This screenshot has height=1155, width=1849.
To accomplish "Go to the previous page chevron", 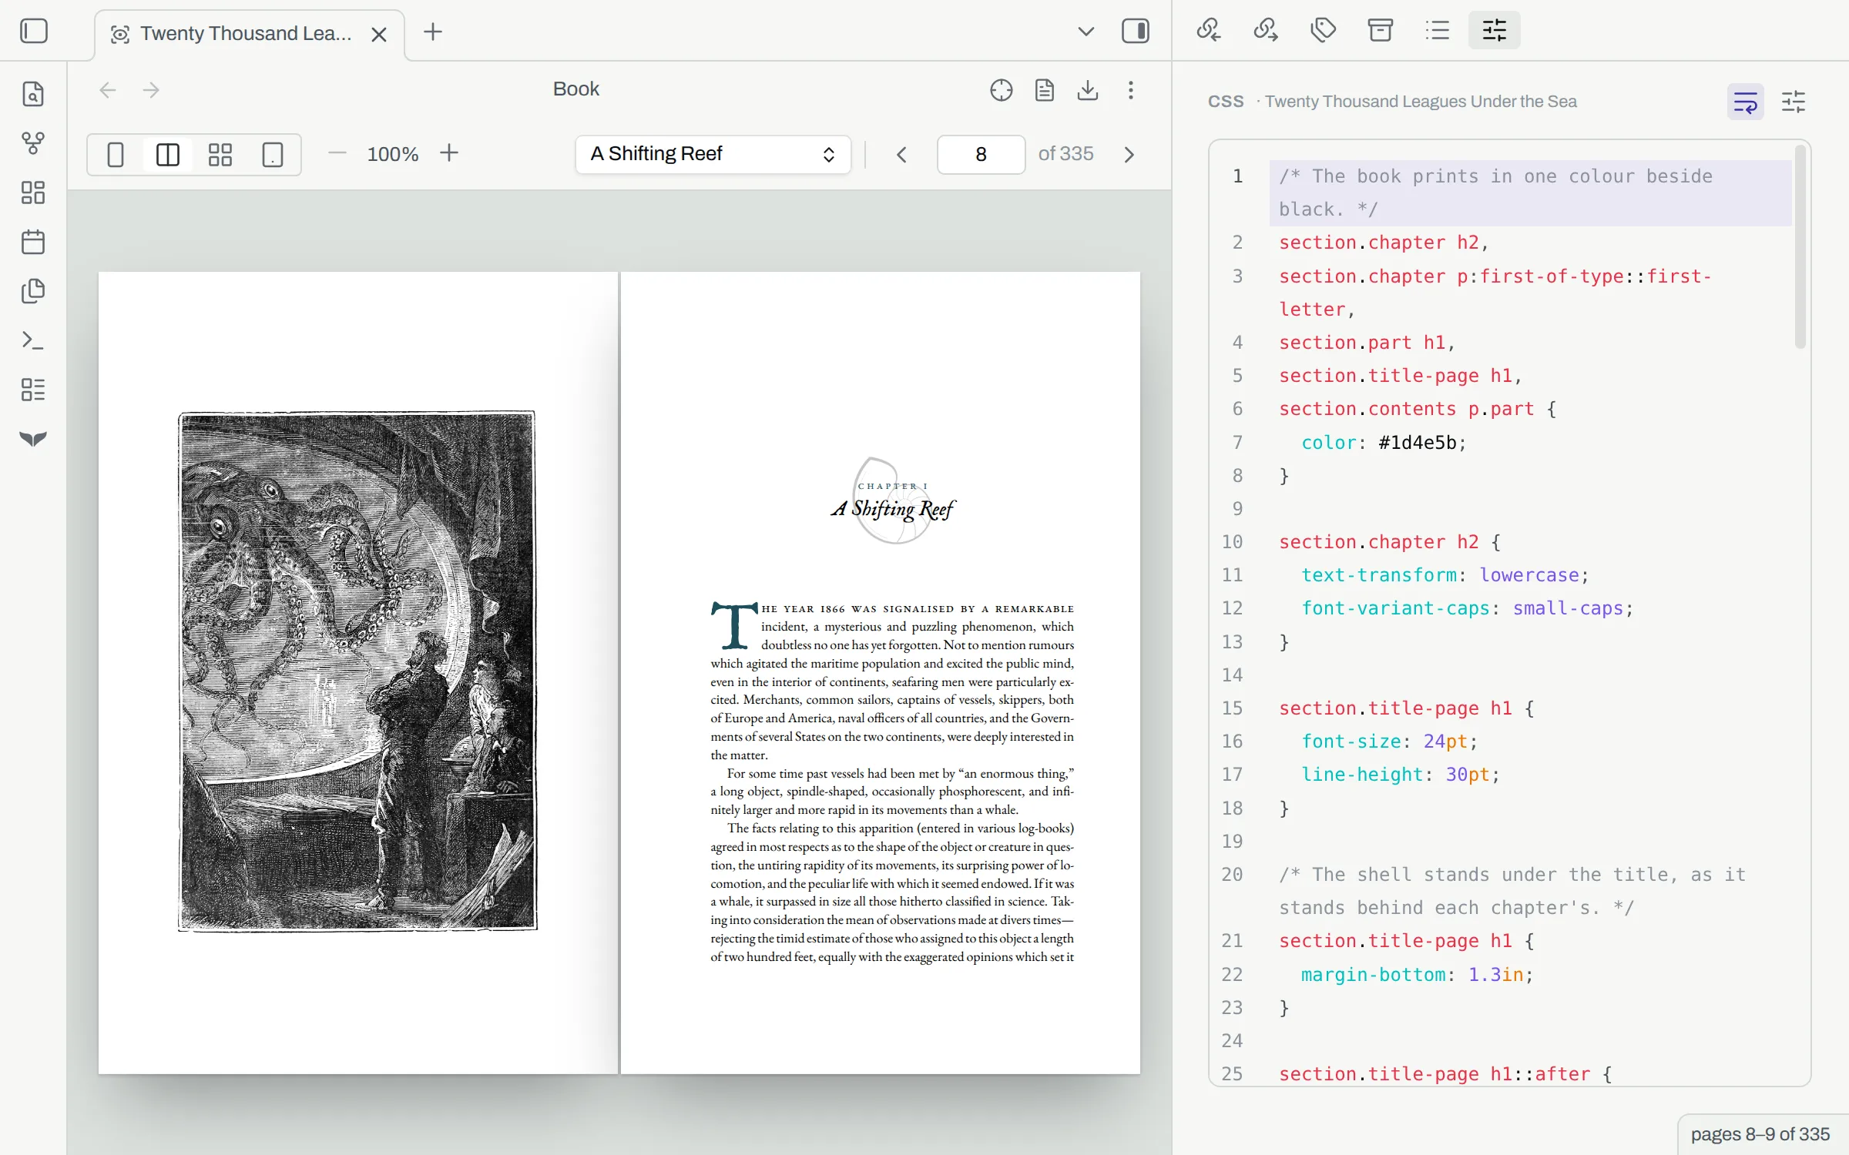I will [x=901, y=155].
